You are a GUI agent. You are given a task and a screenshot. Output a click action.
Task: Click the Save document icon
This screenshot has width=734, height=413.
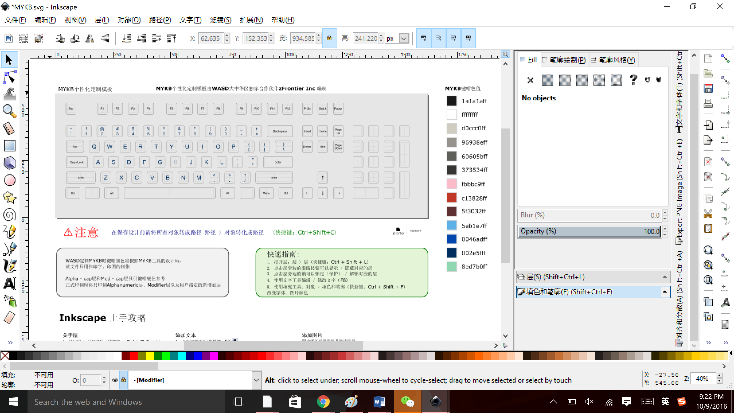[708, 88]
